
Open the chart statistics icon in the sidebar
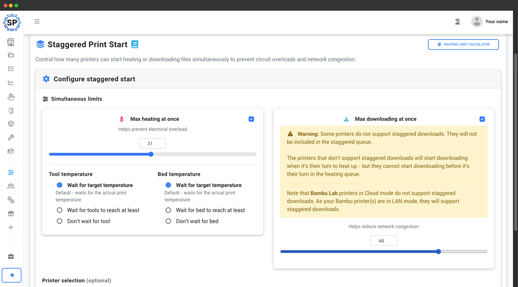tap(11, 82)
